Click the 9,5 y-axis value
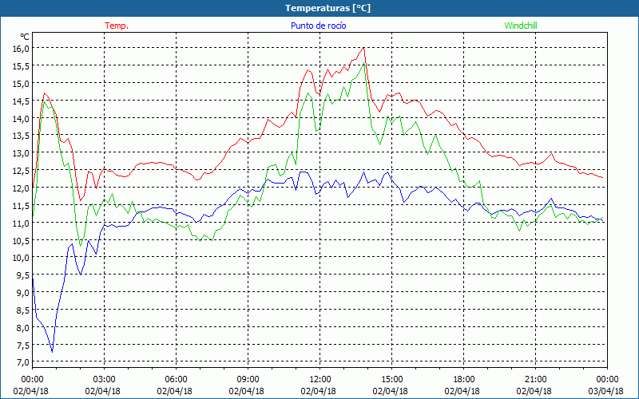 22,275
